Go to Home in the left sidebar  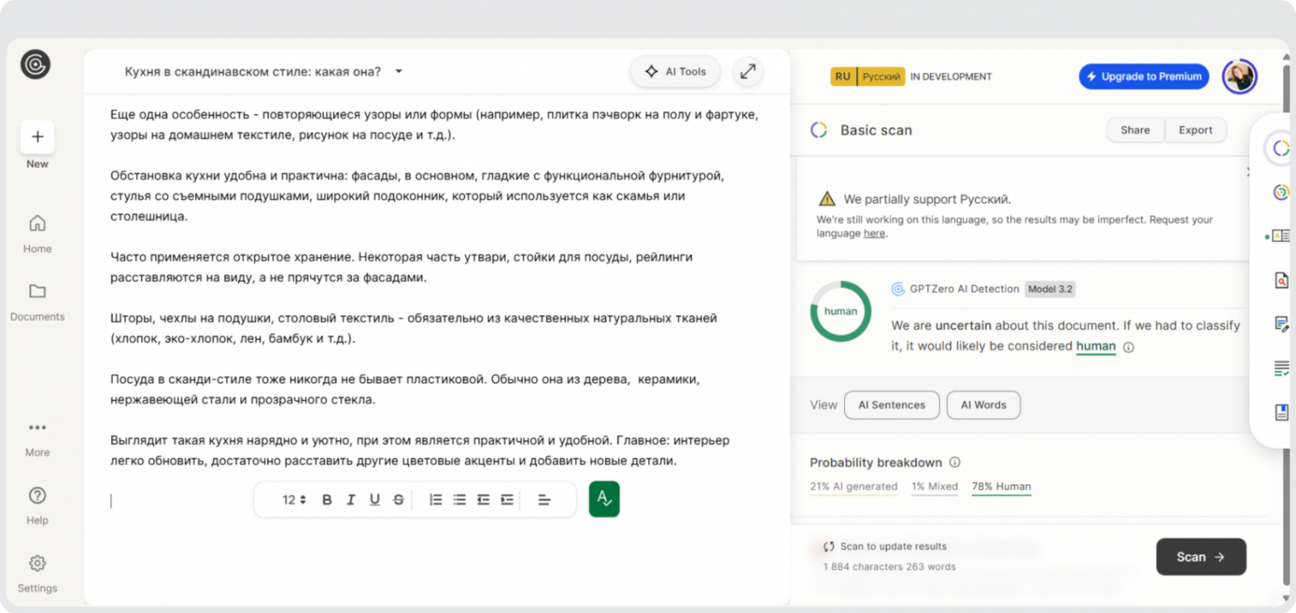coord(37,233)
